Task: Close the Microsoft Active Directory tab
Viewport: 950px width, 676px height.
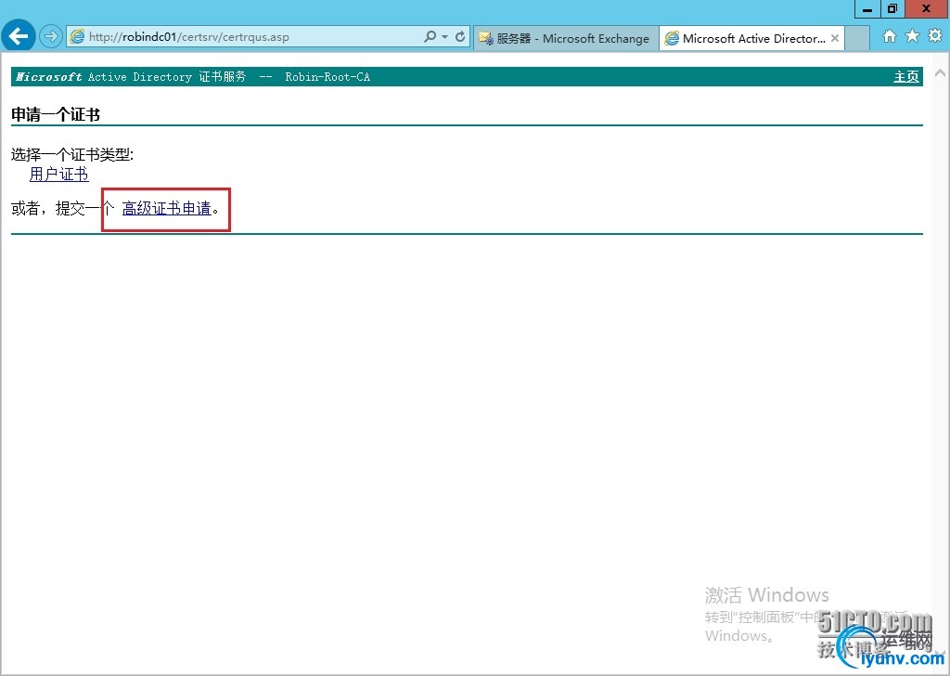Action: click(x=835, y=38)
